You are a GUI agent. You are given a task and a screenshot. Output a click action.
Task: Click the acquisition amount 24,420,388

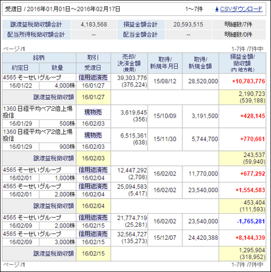(x=203, y=238)
